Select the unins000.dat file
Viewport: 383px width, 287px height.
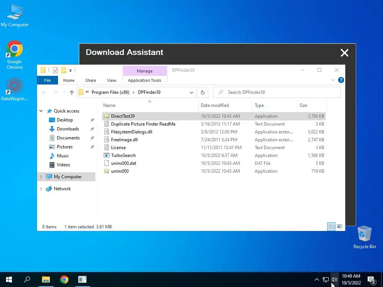214,163
